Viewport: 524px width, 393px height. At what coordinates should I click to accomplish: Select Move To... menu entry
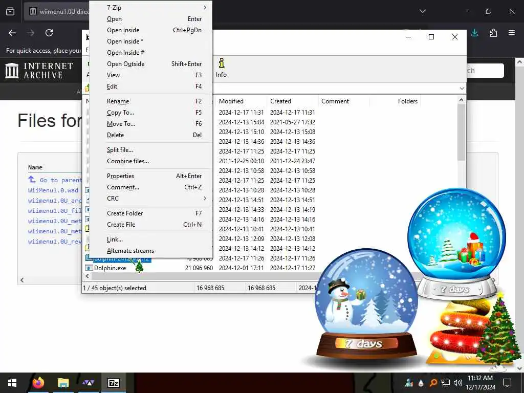point(151,124)
